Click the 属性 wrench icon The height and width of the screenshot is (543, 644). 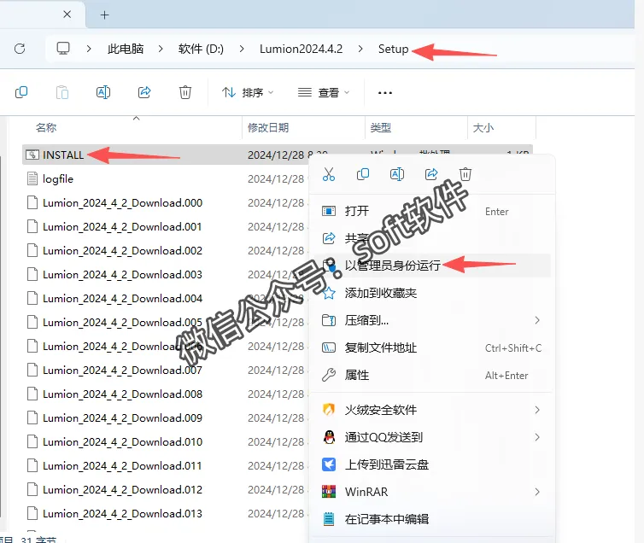[x=329, y=375]
